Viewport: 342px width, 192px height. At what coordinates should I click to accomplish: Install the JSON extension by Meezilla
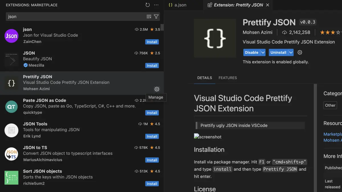(152, 65)
